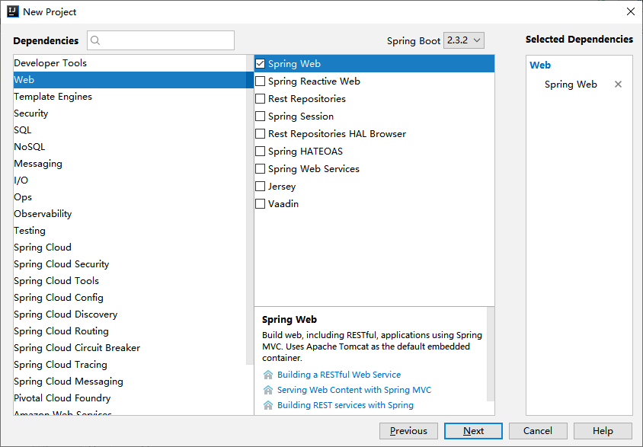The height and width of the screenshot is (447, 643).
Task: Remove Spring Web using the X icon
Action: point(618,85)
